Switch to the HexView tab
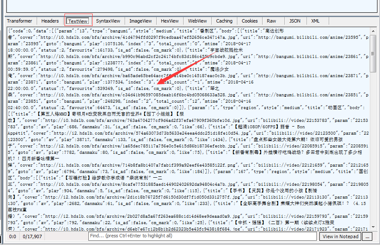Screen dimensions: 380x245 170,21
